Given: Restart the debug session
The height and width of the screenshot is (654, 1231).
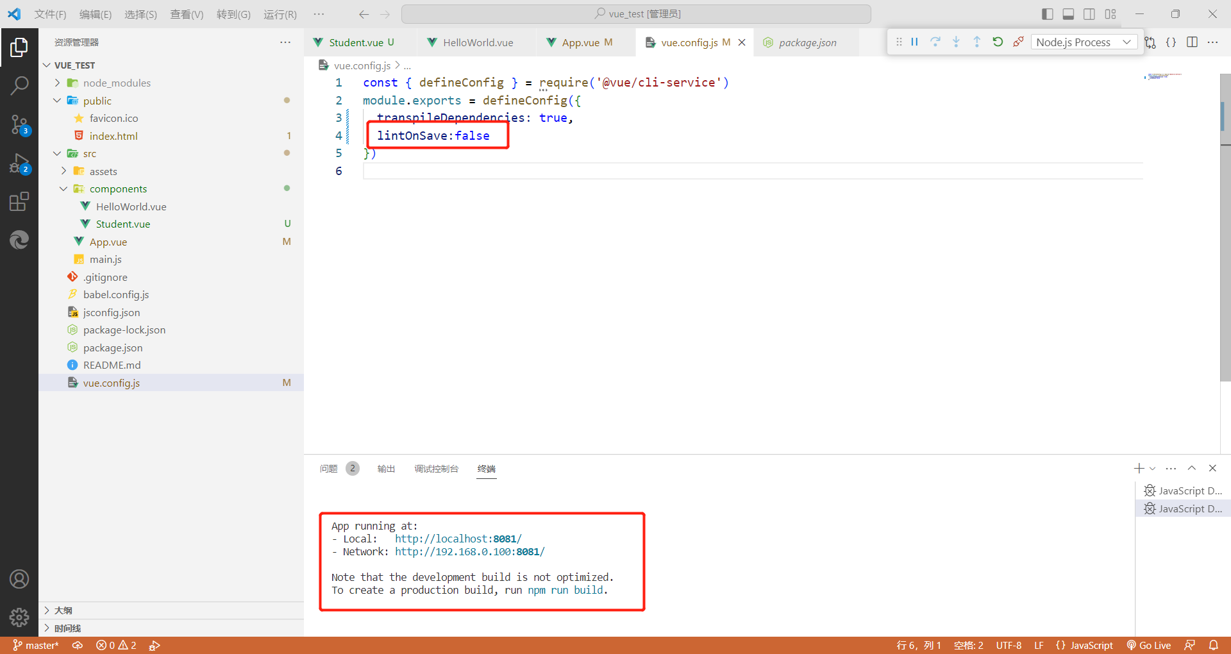Looking at the screenshot, I should click(x=998, y=42).
